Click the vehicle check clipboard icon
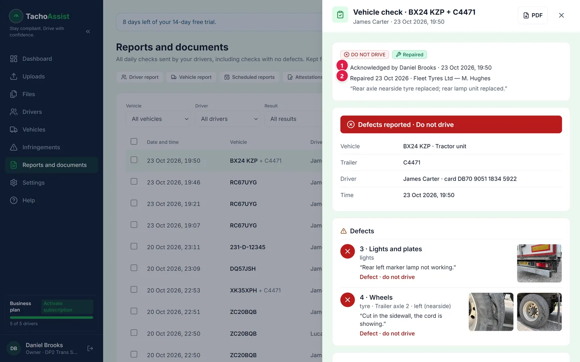 point(340,15)
